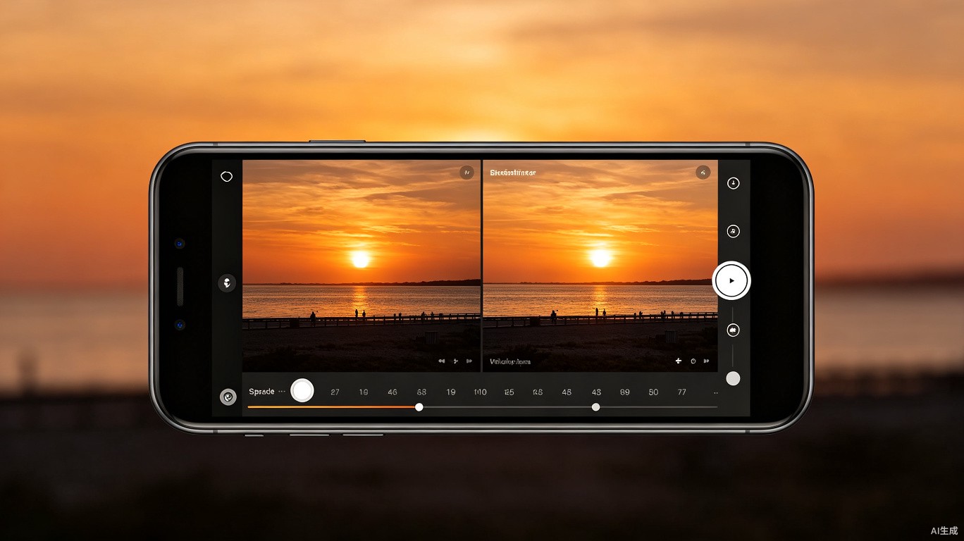The image size is (964, 541).
Task: Select the value 89 on the scale
Action: click(624, 392)
